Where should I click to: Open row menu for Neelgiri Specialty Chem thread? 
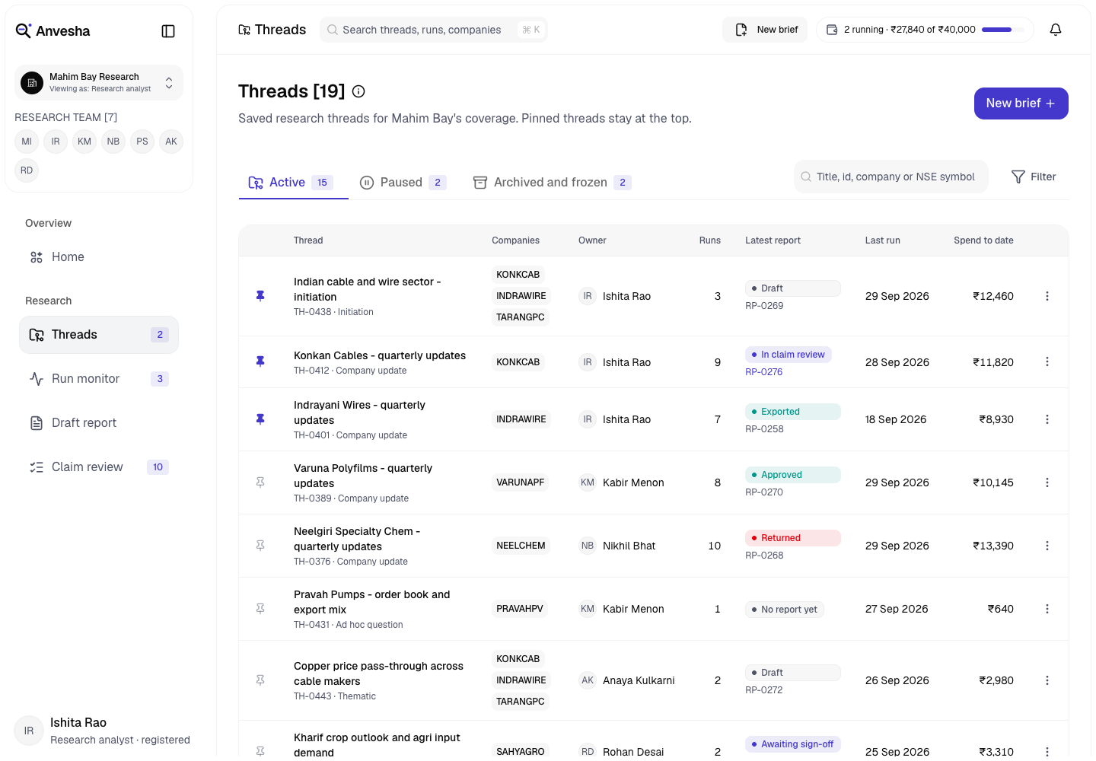tap(1047, 546)
